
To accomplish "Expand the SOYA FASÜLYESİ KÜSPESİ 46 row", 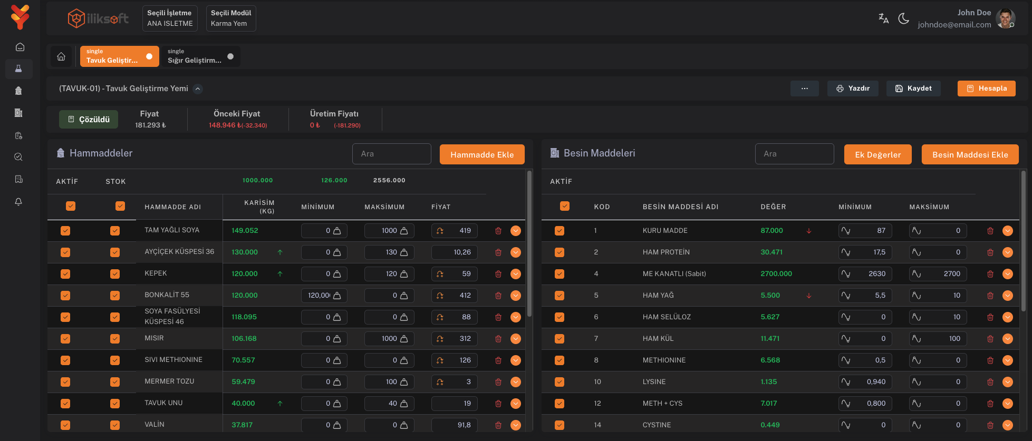I will 516,317.
